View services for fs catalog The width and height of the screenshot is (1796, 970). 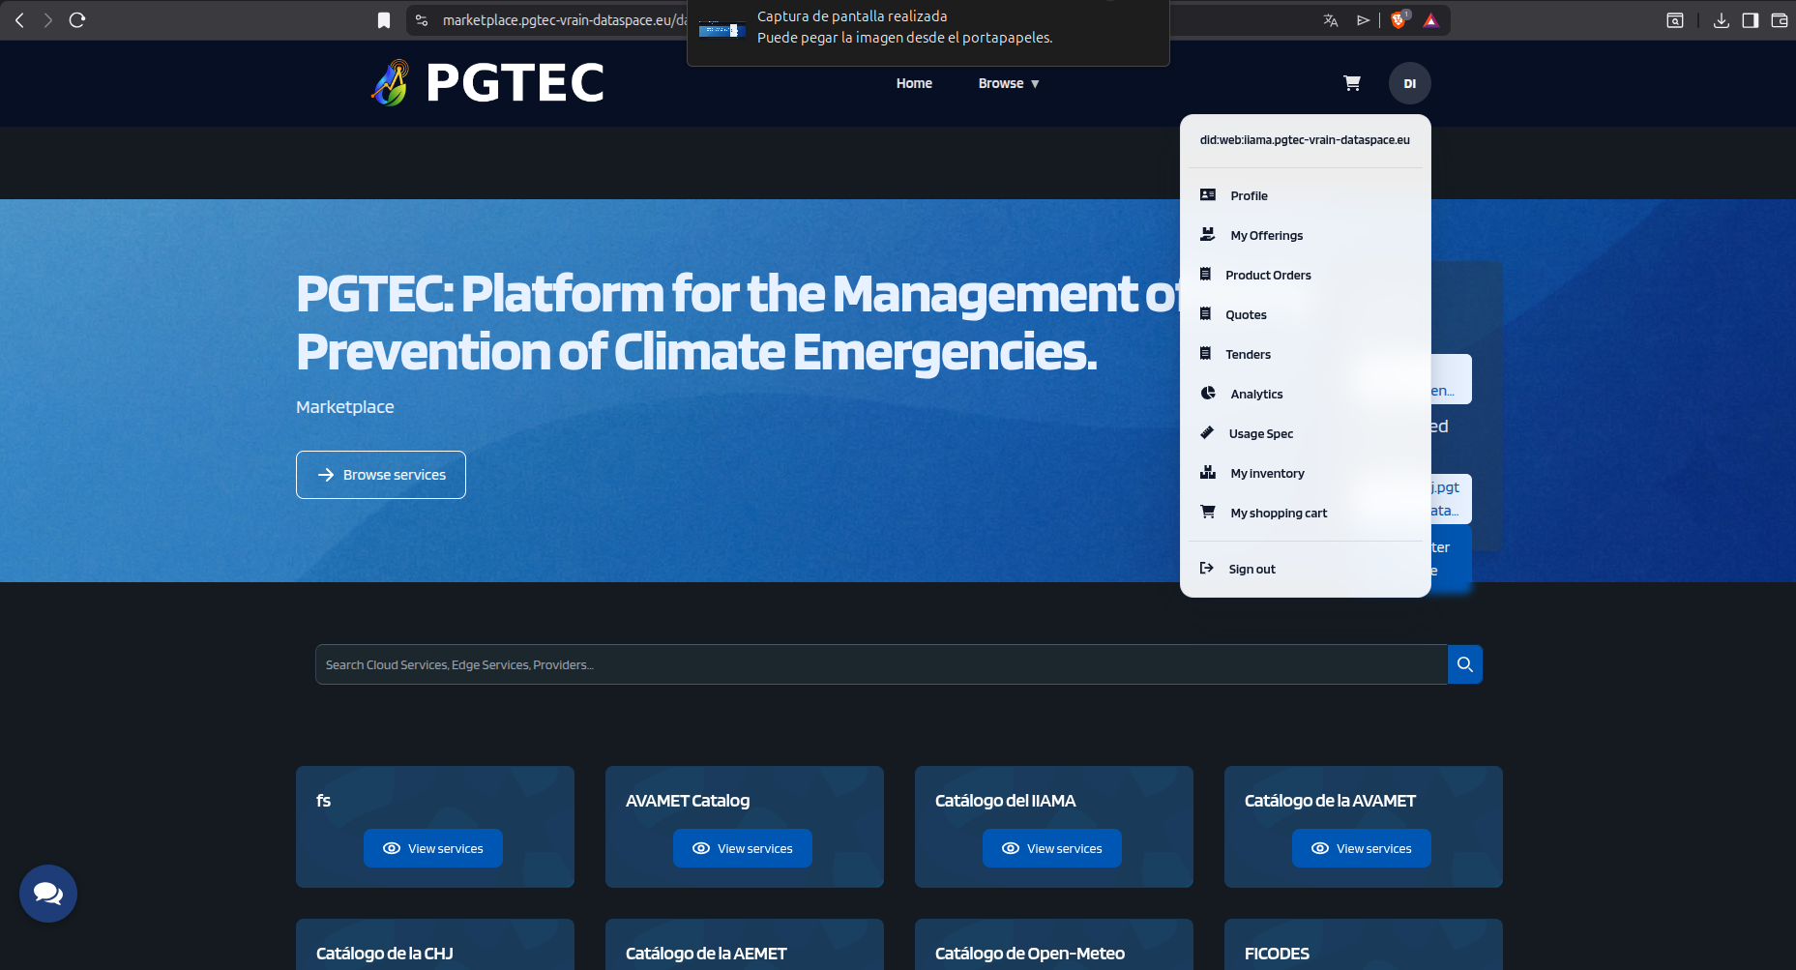[433, 848]
